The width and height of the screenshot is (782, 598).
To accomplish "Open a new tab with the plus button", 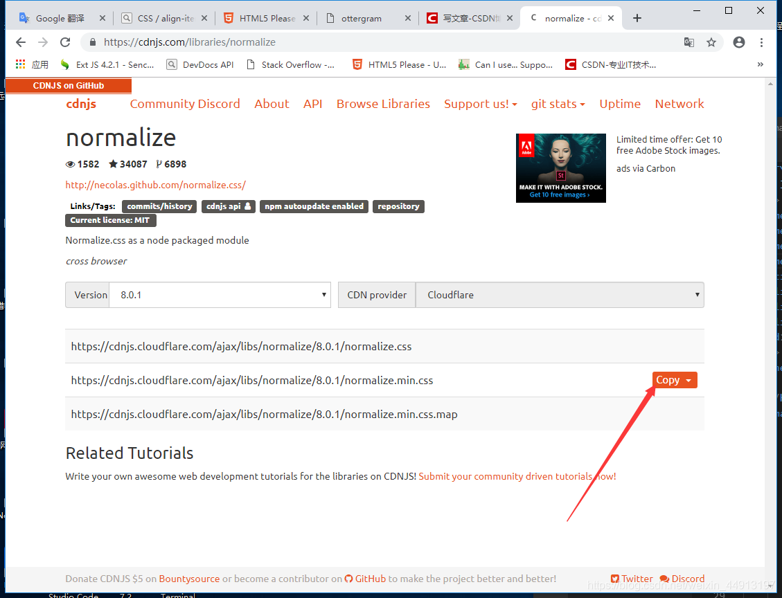I will (x=637, y=19).
